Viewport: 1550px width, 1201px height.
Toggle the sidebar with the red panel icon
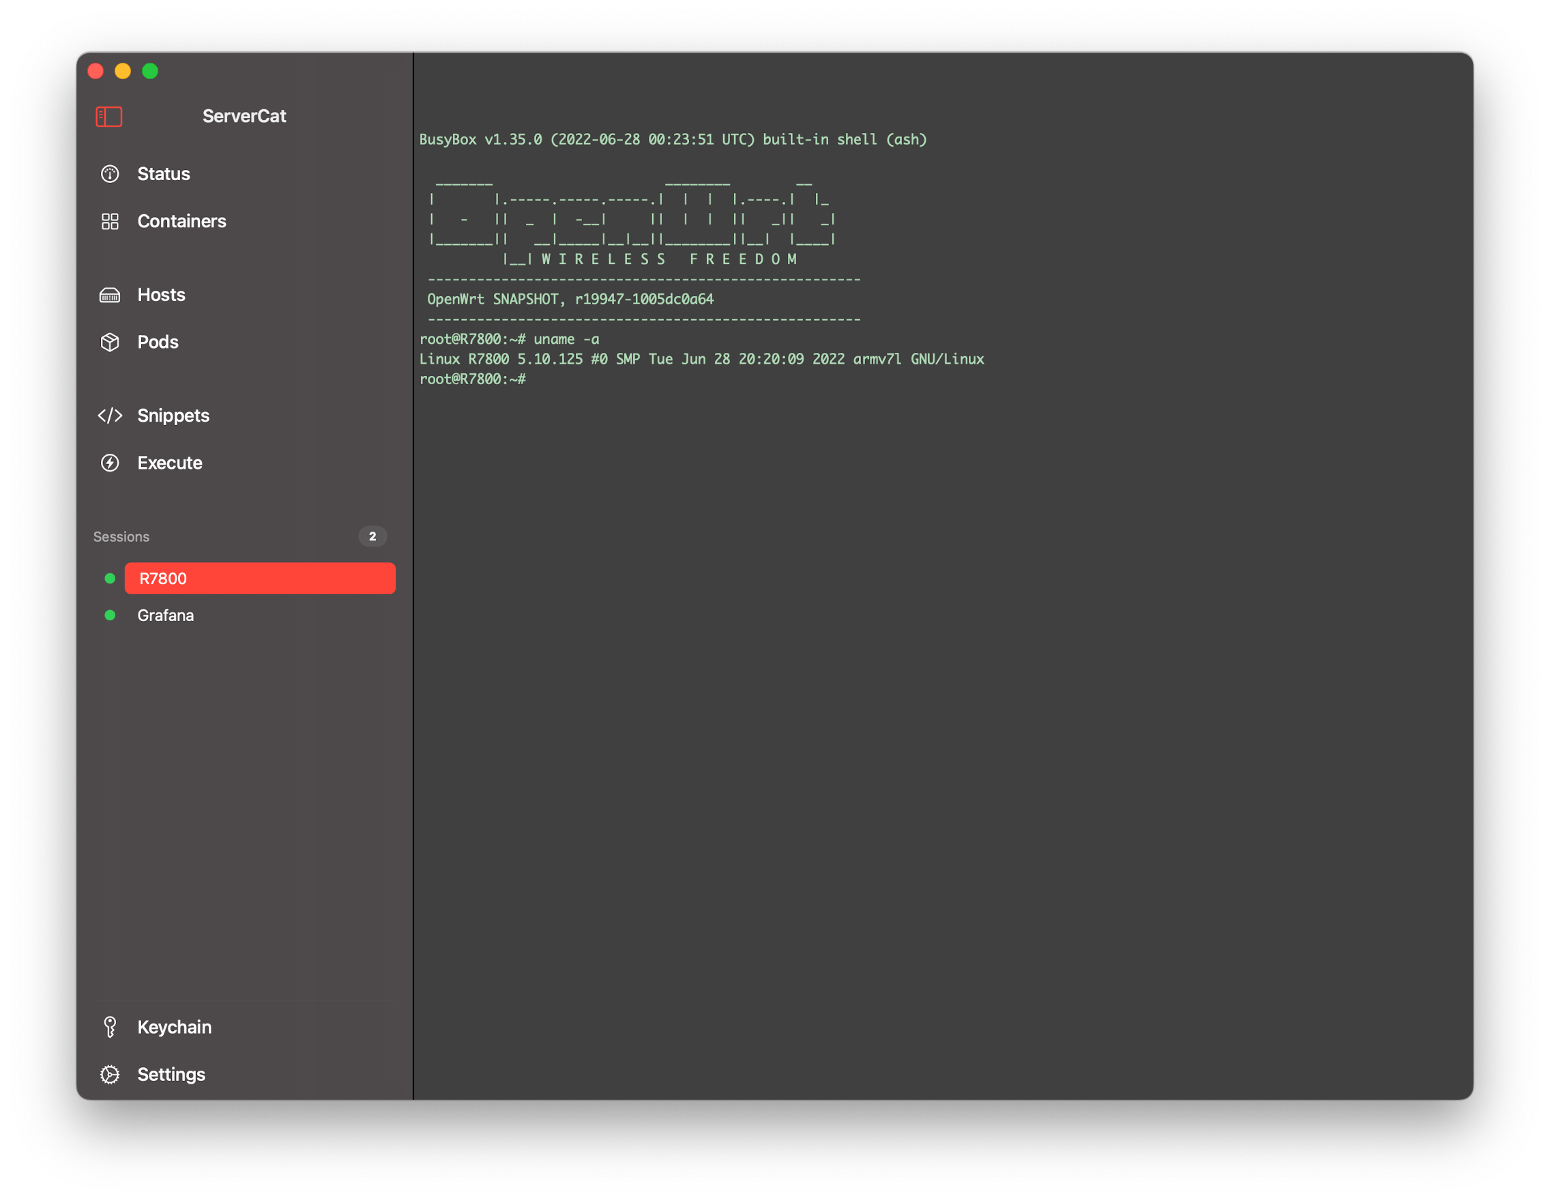(108, 117)
